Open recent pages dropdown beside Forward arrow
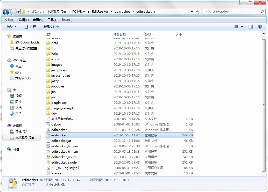Screen dimensions: 268x192 [18, 12]
